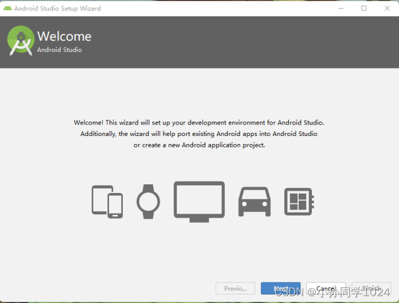Click the Cancel button
This screenshot has height=303, width=399.
(326, 288)
